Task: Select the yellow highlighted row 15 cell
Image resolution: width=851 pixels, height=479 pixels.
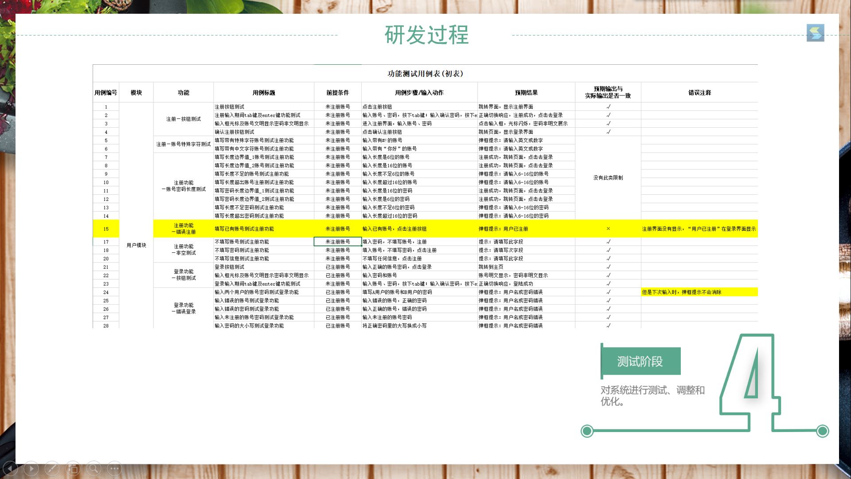Action: [x=105, y=229]
